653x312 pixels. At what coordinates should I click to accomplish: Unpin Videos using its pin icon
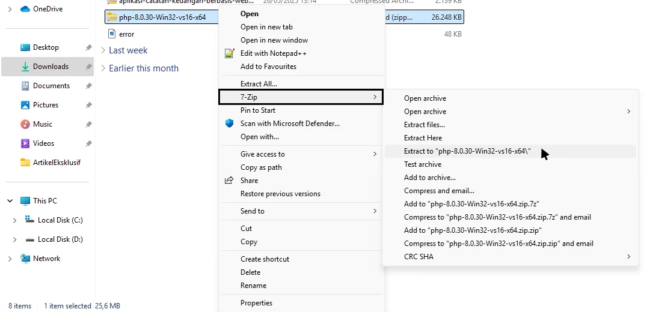click(x=88, y=143)
